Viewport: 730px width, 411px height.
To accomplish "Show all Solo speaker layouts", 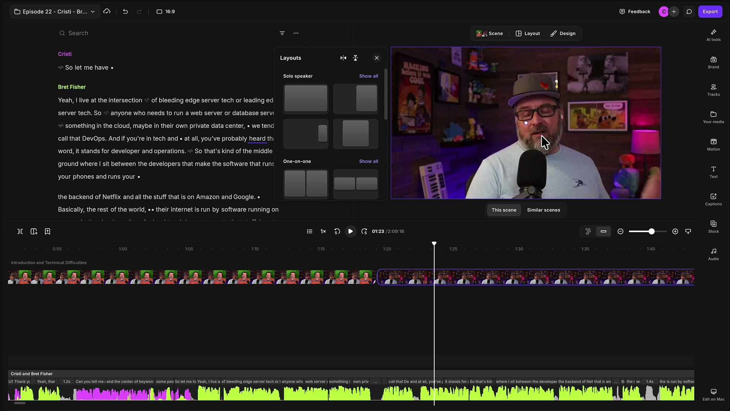I will pyautogui.click(x=368, y=76).
